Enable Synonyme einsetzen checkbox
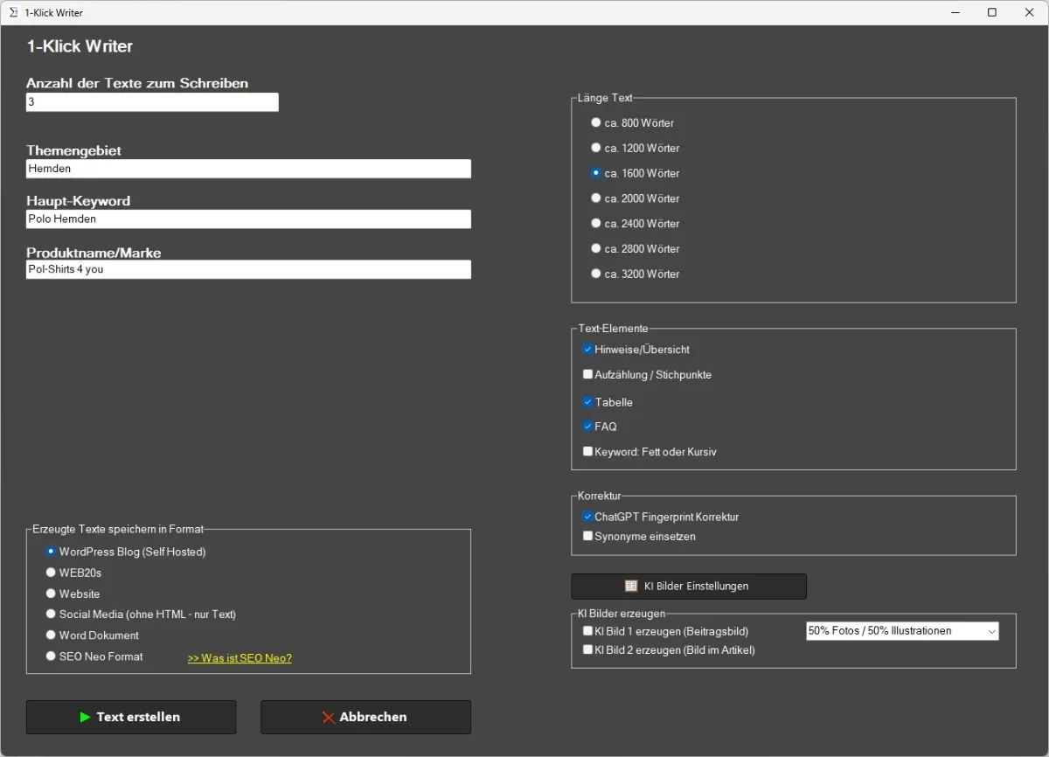Image resolution: width=1049 pixels, height=757 pixels. pyautogui.click(x=588, y=536)
